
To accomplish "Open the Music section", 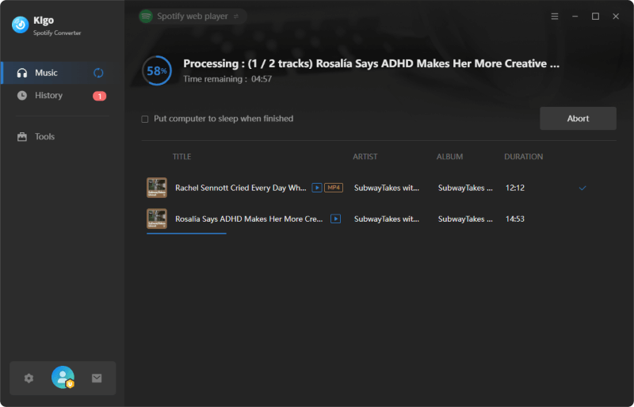I will [63, 73].
